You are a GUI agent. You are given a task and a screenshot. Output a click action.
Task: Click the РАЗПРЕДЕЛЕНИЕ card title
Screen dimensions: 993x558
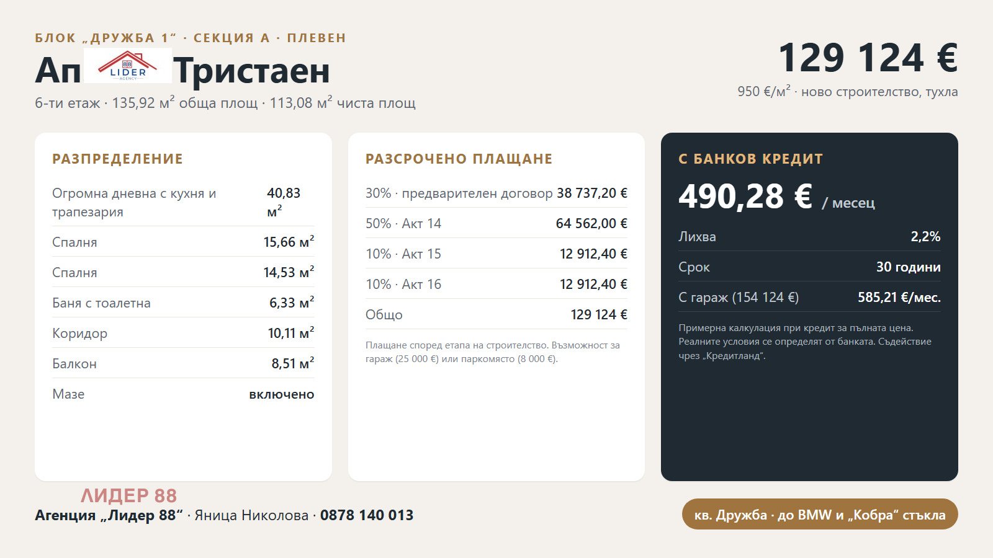point(117,159)
